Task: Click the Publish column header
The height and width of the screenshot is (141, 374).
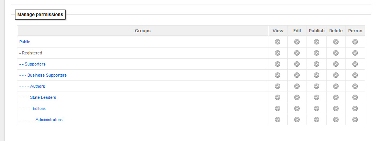Action: (x=317, y=31)
